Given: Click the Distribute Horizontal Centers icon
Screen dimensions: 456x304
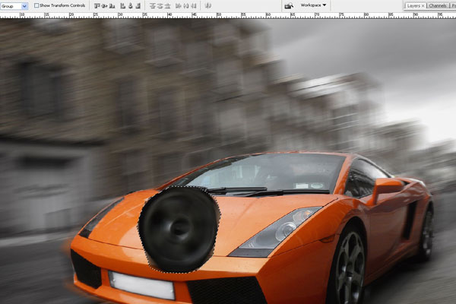Looking at the screenshot, I should point(186,5).
